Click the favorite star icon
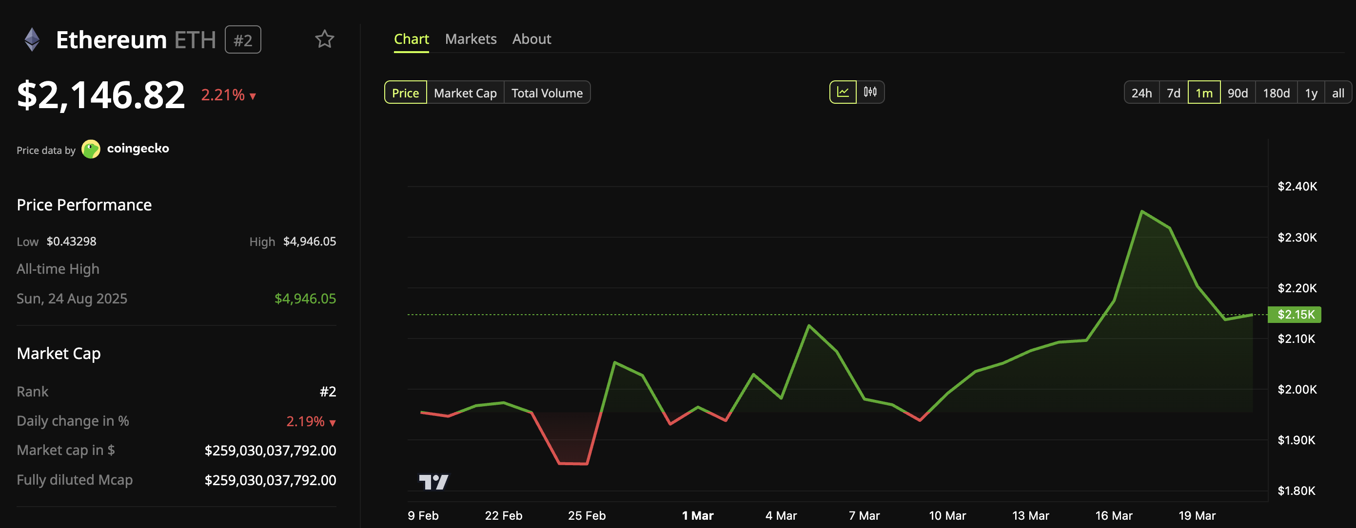Screen dimensions: 1356x528 (x=324, y=39)
